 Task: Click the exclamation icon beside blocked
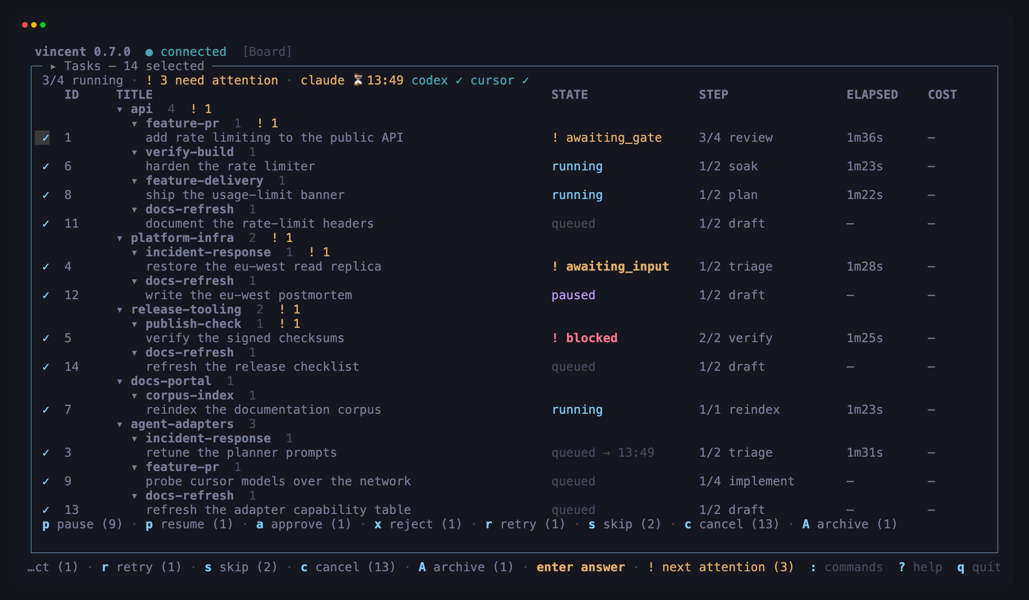555,338
